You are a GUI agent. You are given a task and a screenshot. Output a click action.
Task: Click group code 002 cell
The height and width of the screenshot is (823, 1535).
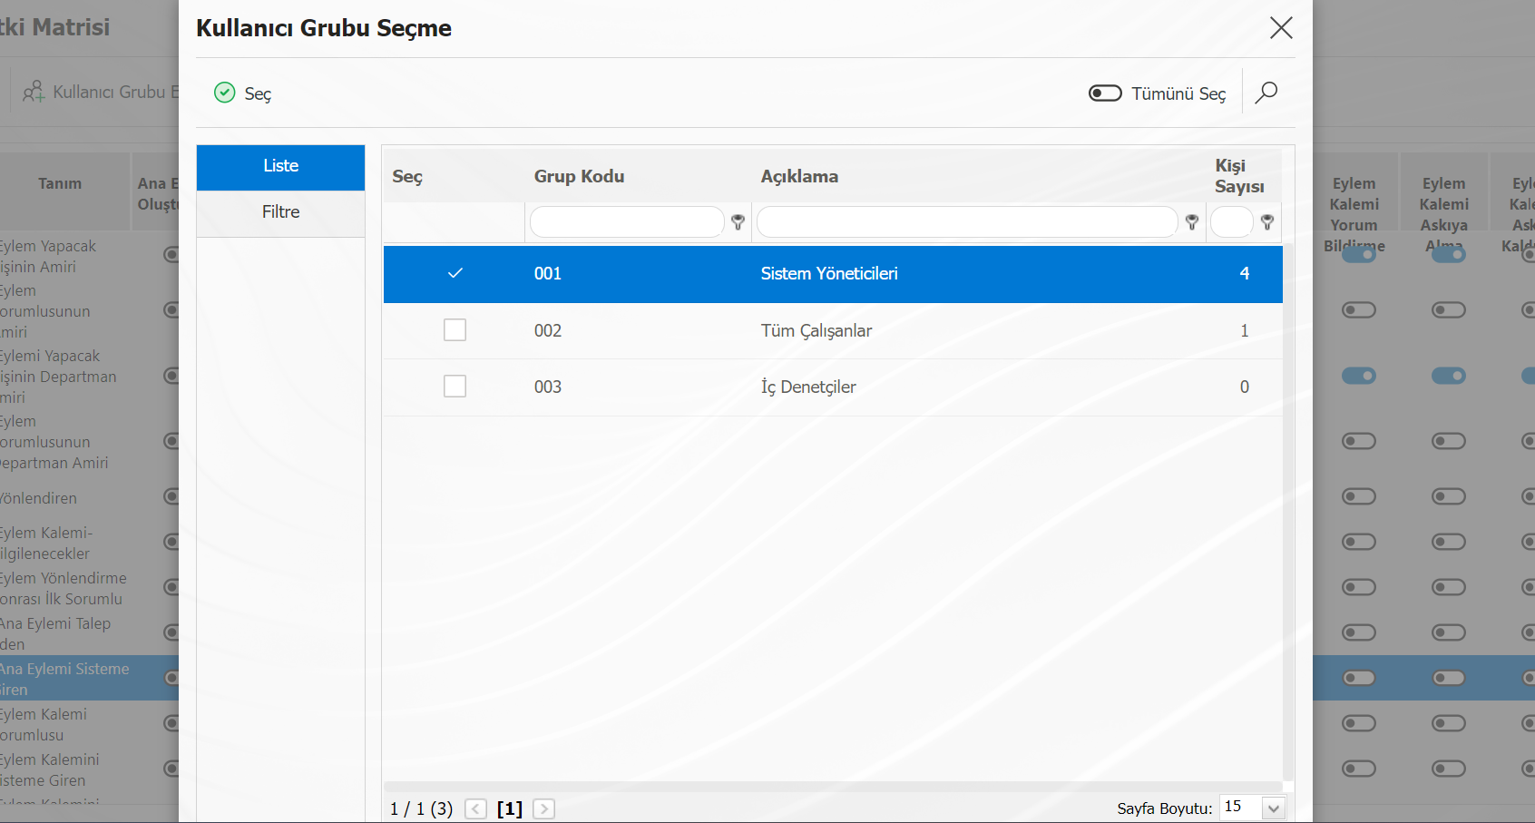point(548,331)
